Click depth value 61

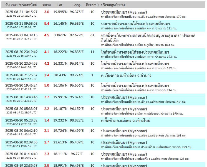click(x=92, y=35)
